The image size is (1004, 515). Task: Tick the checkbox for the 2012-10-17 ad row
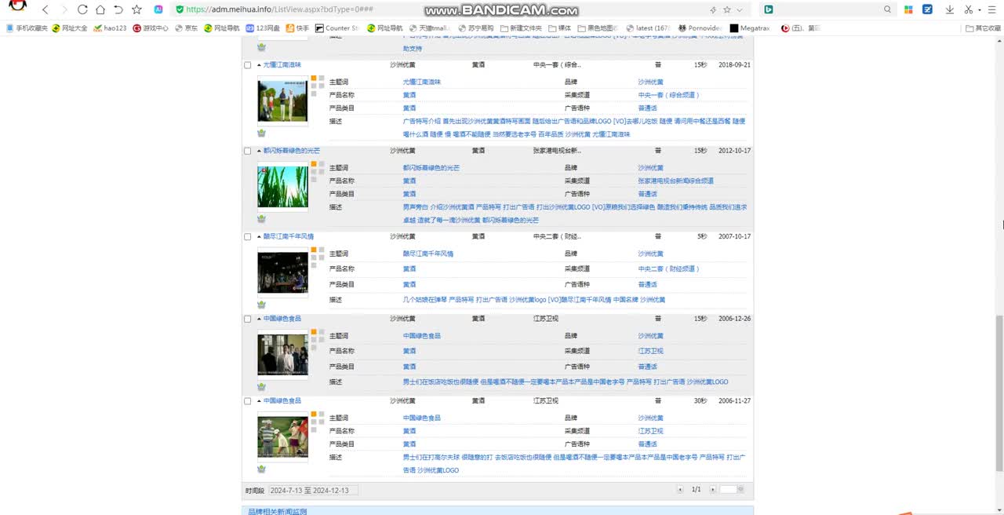point(248,151)
